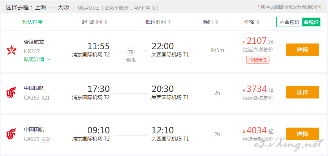The height and width of the screenshot is (156, 328).
Task: Click the Air China logo for CA163
Action: coord(11,92)
